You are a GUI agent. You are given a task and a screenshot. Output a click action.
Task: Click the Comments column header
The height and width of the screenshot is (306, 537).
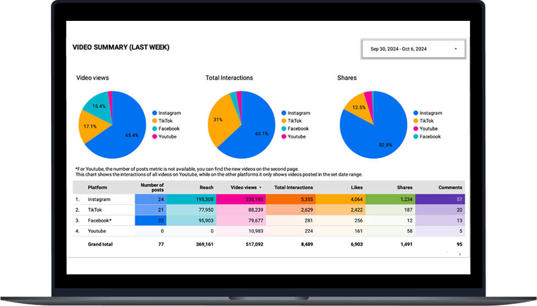450,187
